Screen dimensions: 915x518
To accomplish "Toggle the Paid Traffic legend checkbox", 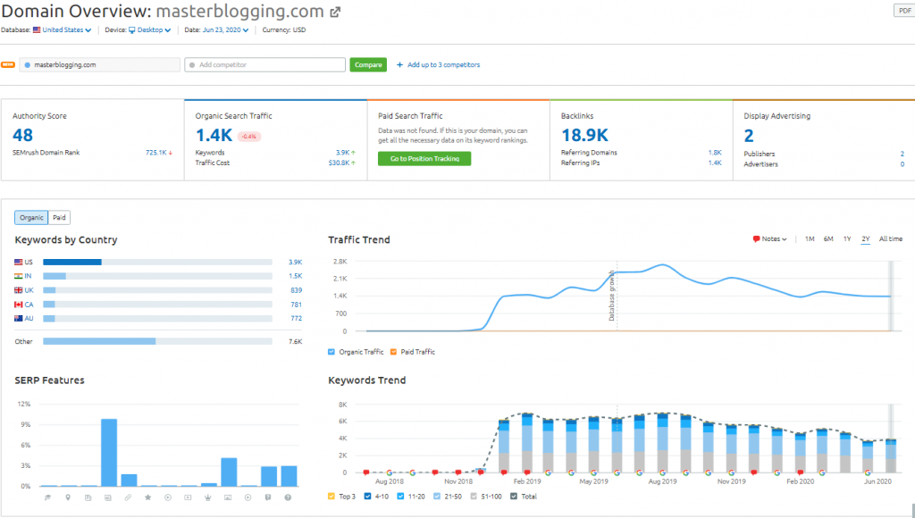I will [x=395, y=352].
